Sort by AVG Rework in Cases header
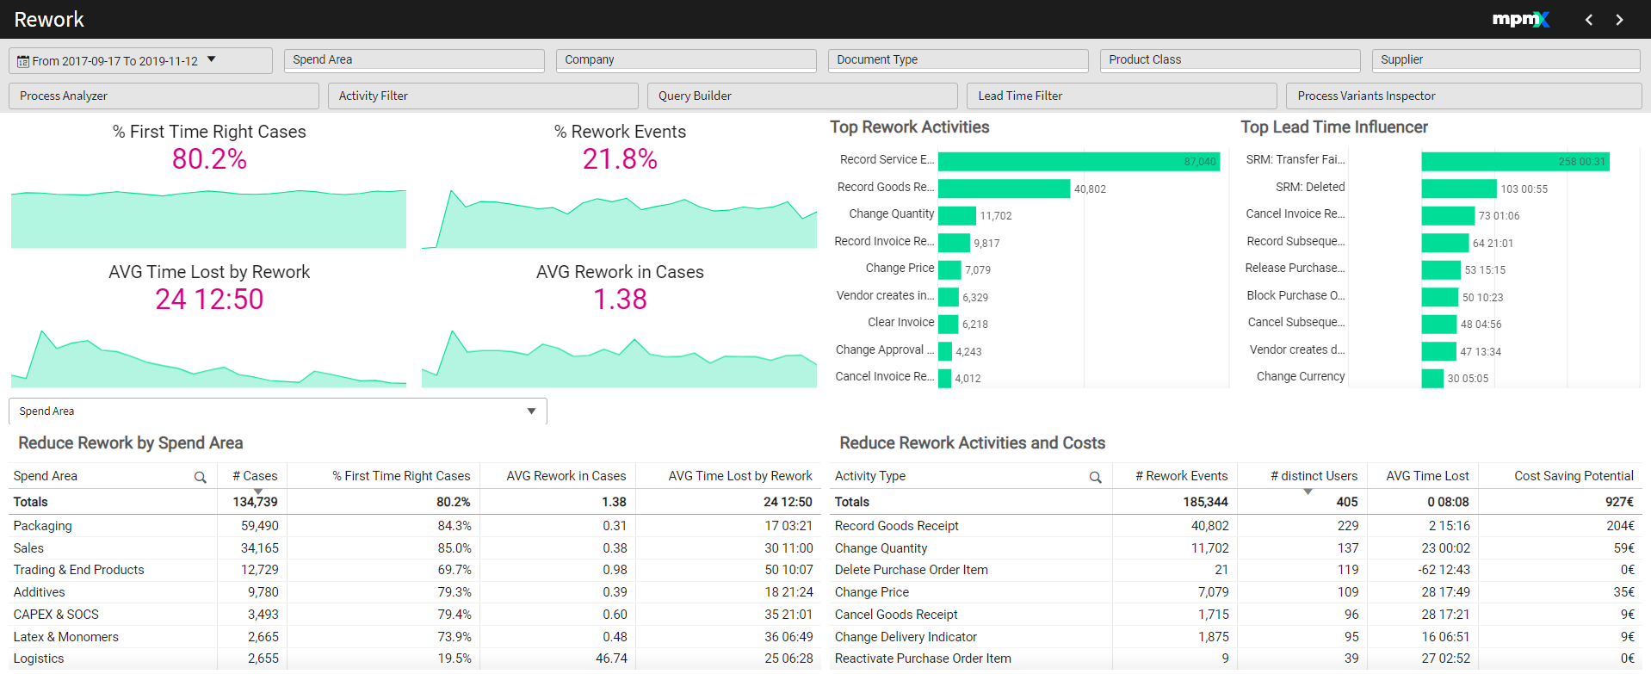Screen dimensions: 1651x674 566,476
